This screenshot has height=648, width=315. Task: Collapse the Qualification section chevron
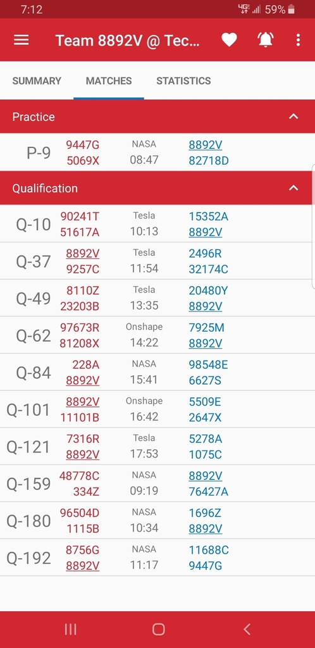pos(293,188)
